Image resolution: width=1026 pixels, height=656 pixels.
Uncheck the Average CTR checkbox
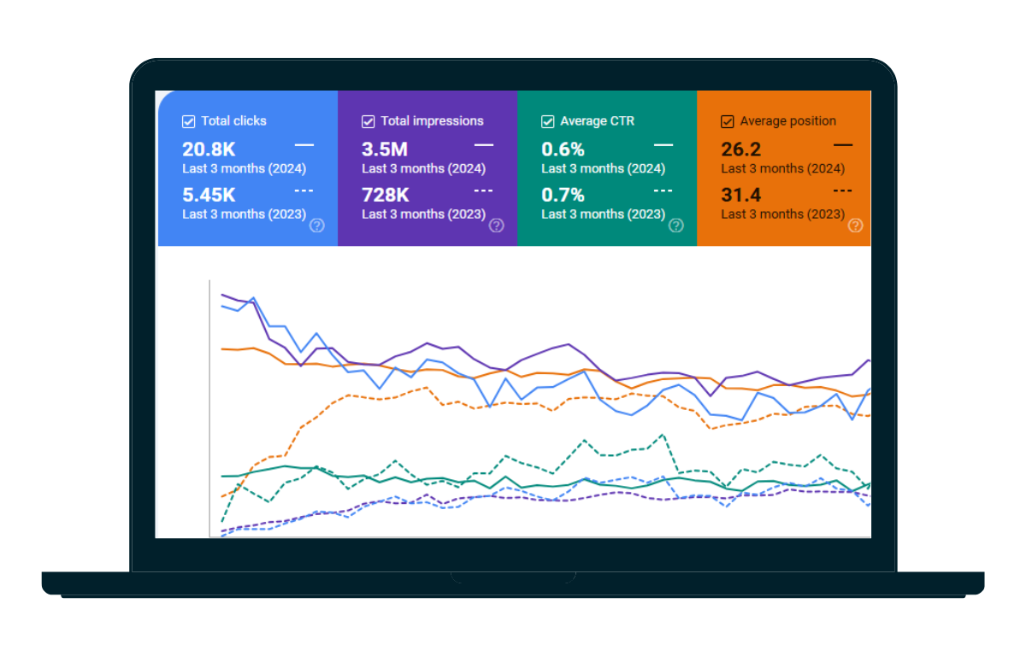(547, 121)
